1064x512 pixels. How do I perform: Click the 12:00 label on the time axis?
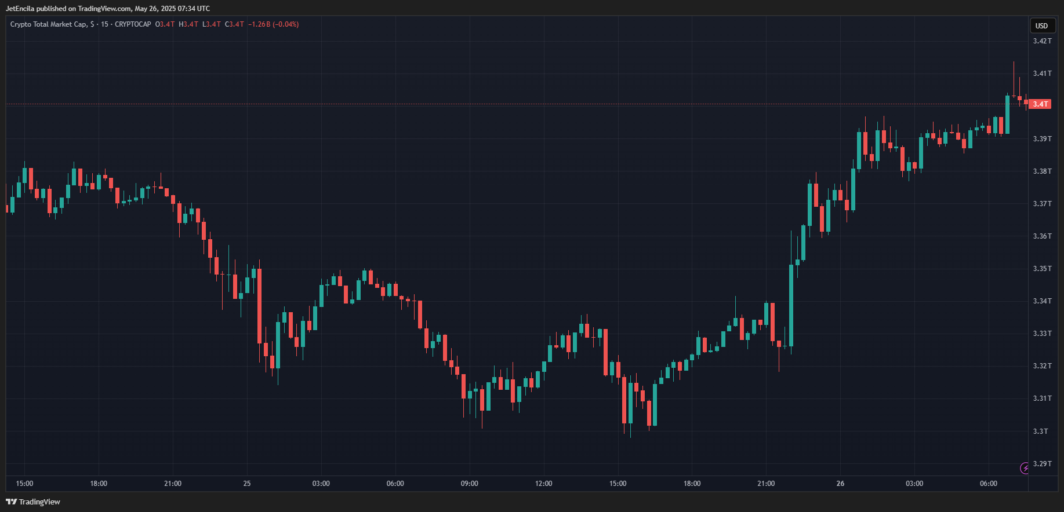click(543, 484)
